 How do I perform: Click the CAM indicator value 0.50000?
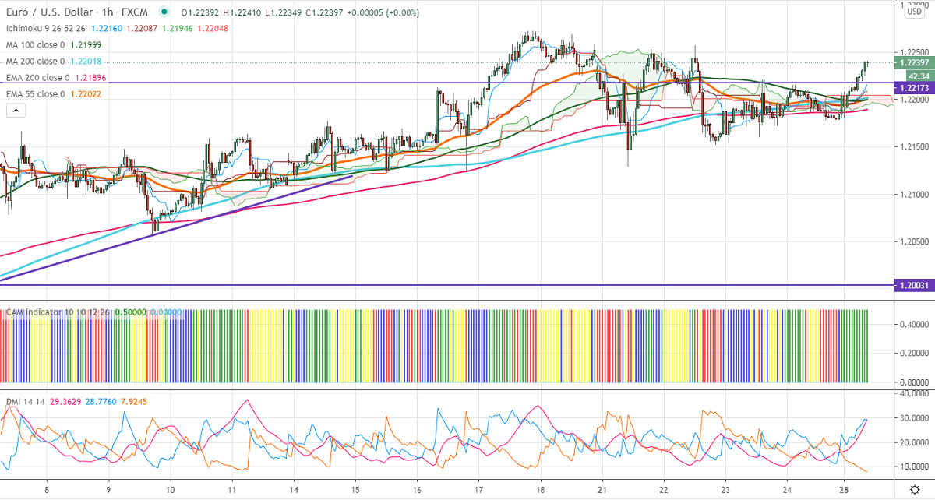tap(131, 312)
